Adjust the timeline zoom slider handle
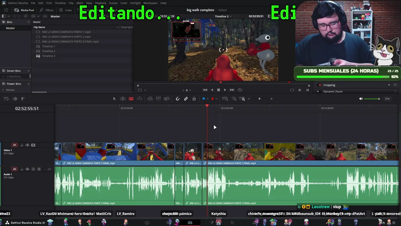 pyautogui.click(x=259, y=99)
